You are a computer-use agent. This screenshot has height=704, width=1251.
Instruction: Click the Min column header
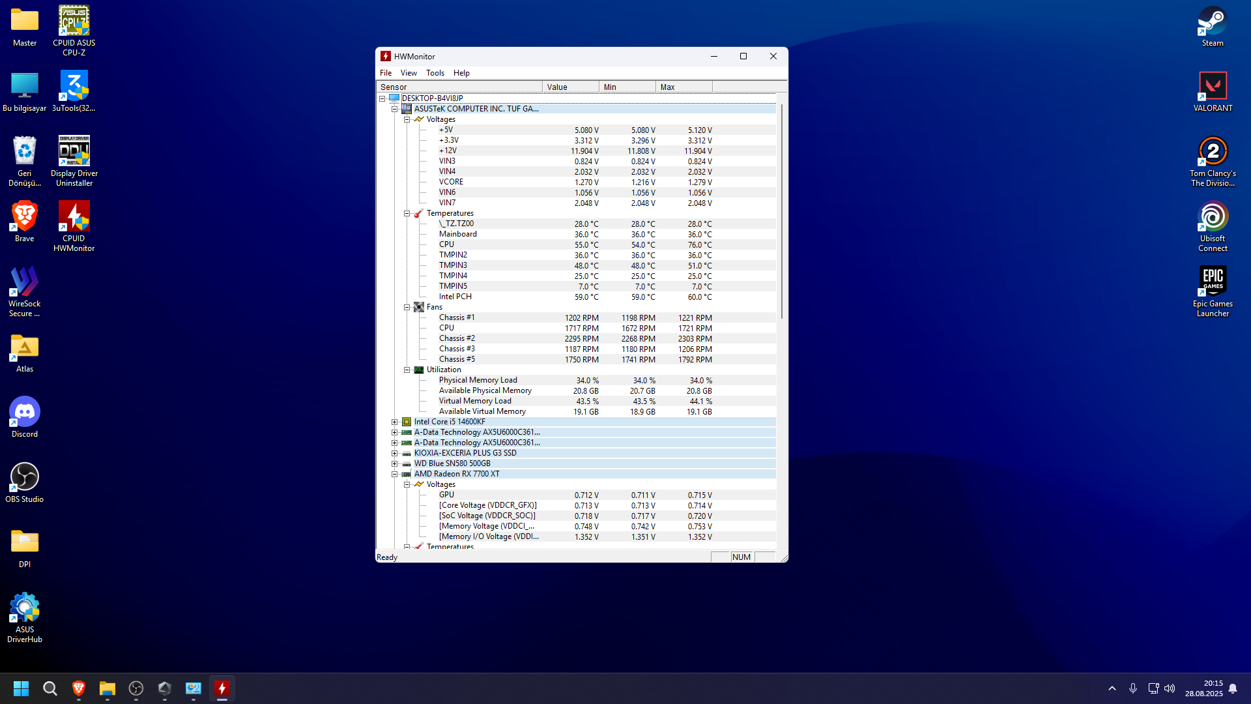tap(627, 87)
